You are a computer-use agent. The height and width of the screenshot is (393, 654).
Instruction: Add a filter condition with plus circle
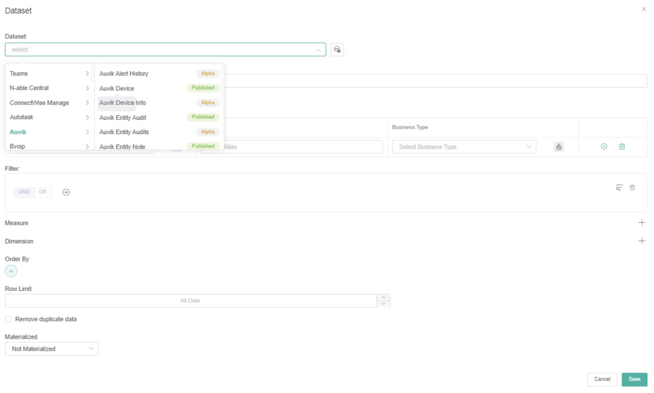pyautogui.click(x=66, y=192)
